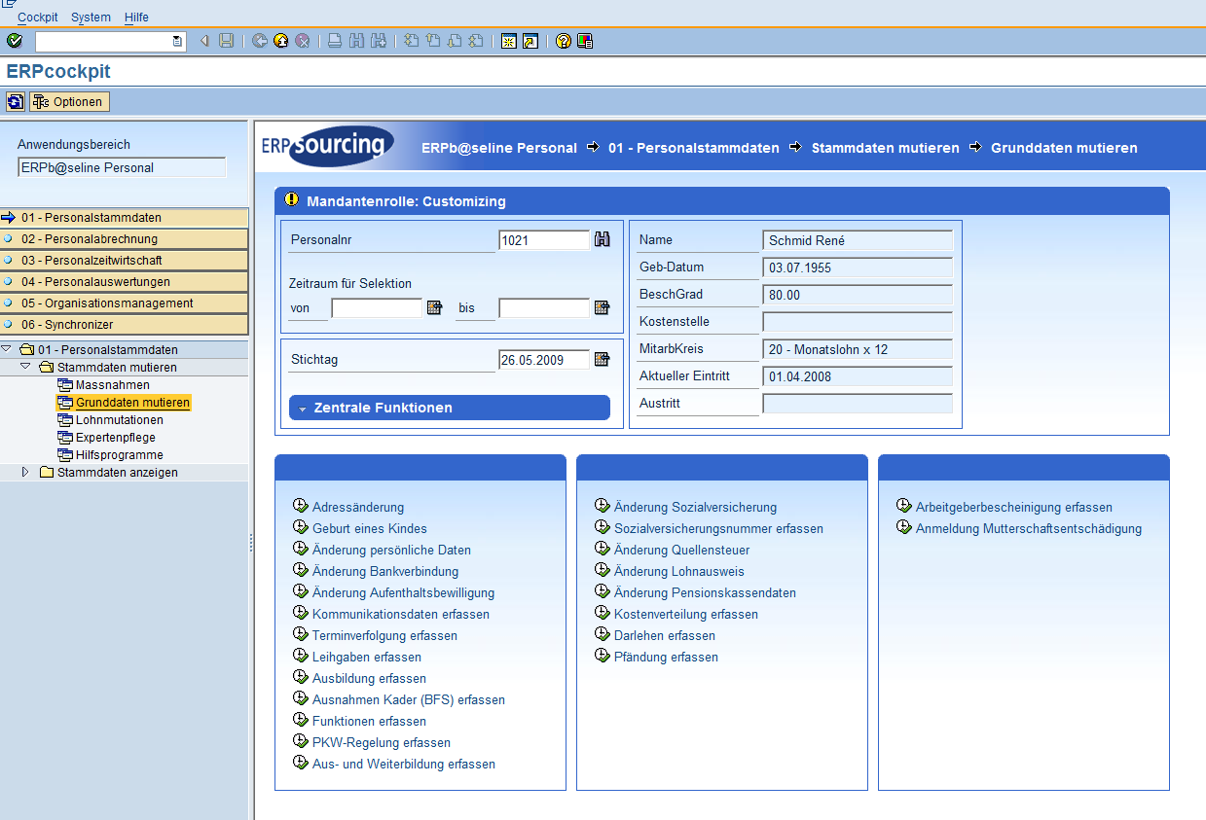Viewport: 1206px width, 820px height.
Task: Open the Änderung Aufenthaltsbewilligung link
Action: coord(404,592)
